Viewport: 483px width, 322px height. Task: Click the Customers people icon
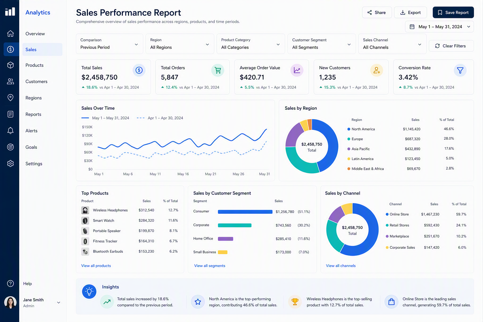pos(10,81)
